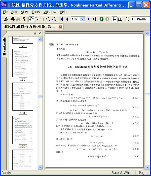Click document scroll down arrow
The image size is (151, 176).
click(x=147, y=167)
